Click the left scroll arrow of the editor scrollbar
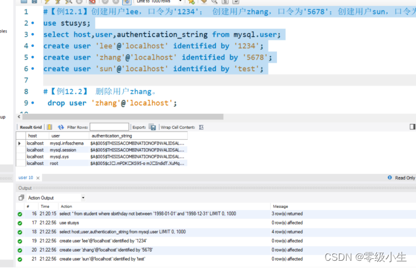The height and width of the screenshot is (268, 416). [19, 117]
